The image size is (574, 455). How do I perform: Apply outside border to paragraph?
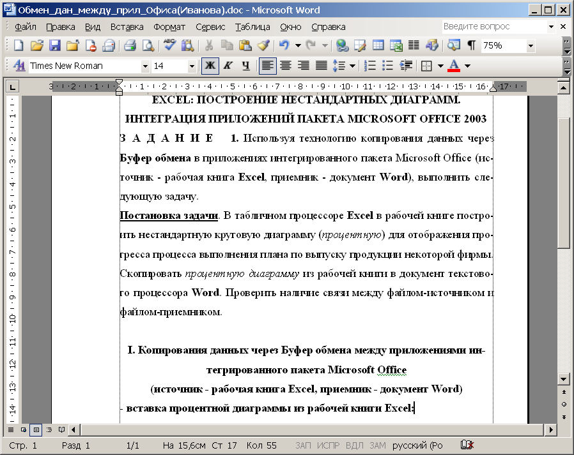pyautogui.click(x=426, y=66)
